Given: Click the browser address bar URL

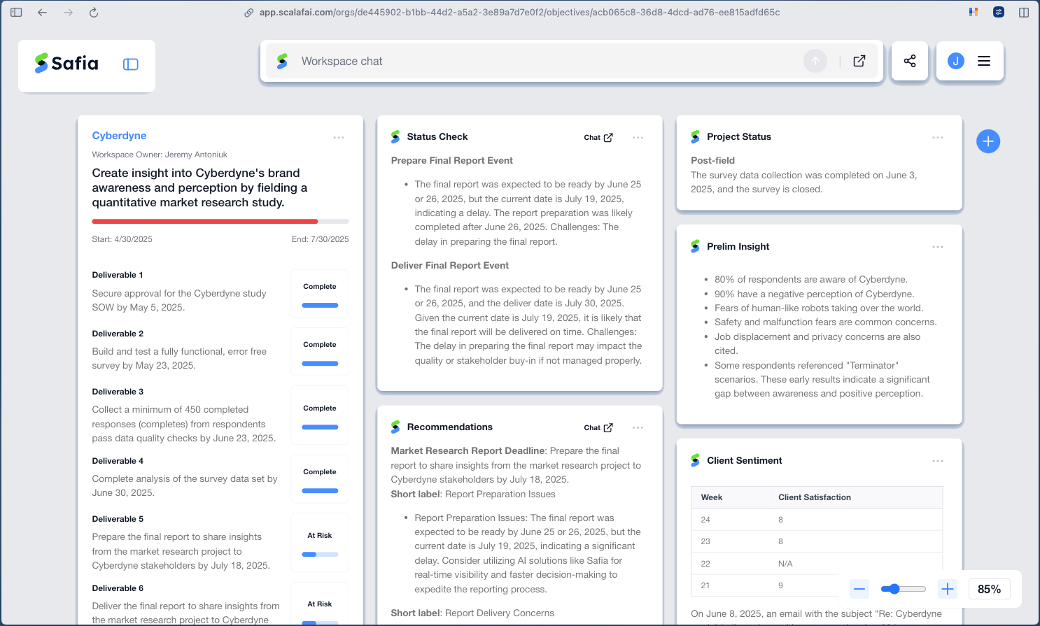Looking at the screenshot, I should coord(519,13).
